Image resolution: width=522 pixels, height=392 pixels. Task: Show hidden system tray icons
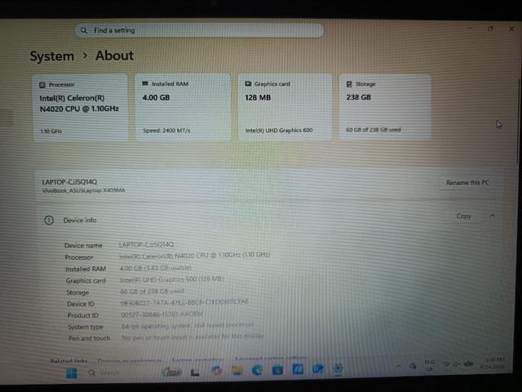click(x=399, y=366)
